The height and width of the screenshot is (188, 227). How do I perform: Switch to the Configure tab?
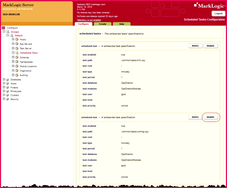(x=84, y=24)
